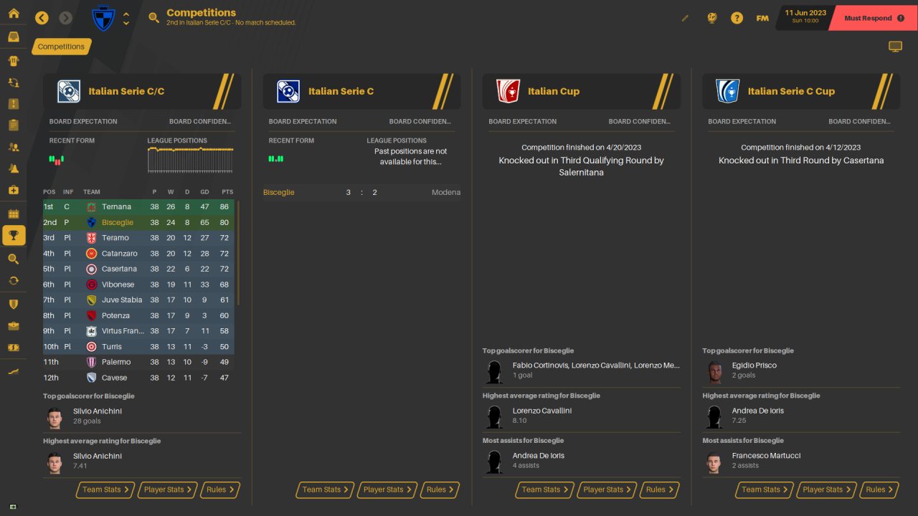Open Player Stats for Italian Serie C Cup
This screenshot has width=918, height=516.
tap(826, 489)
